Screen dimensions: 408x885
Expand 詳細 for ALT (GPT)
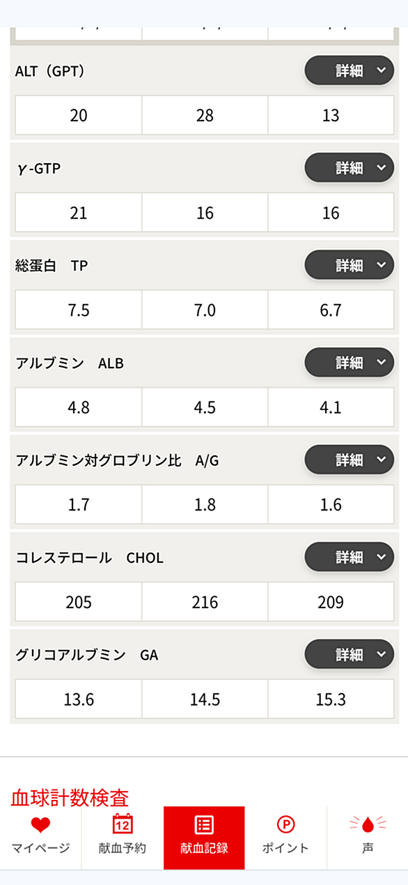(350, 70)
